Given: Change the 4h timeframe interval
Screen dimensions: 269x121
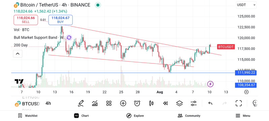Looking at the screenshot, I should (48, 103).
